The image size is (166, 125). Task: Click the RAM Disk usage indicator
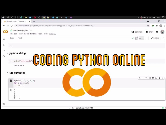click(139, 38)
